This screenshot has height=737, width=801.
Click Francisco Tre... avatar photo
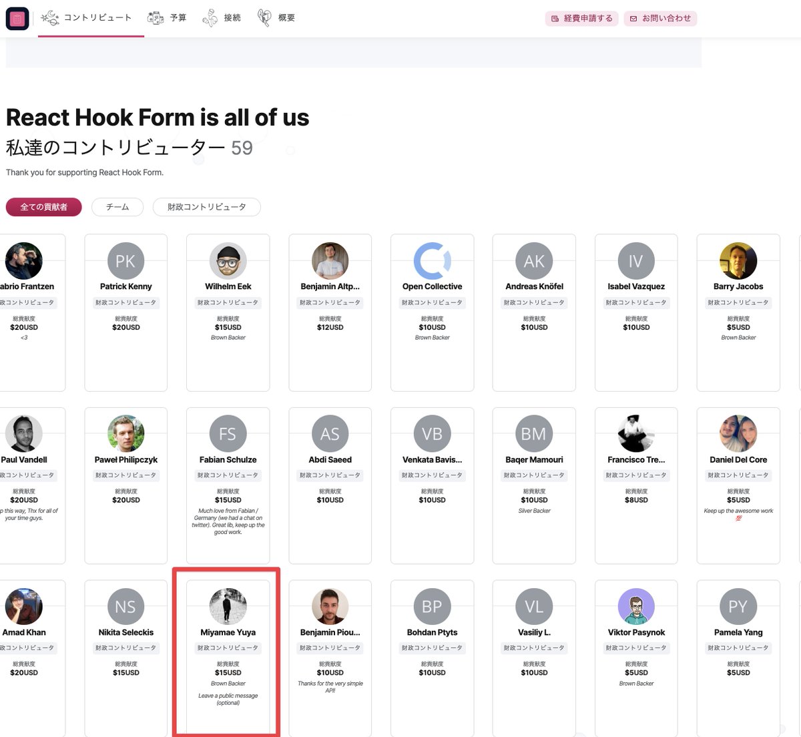[636, 434]
